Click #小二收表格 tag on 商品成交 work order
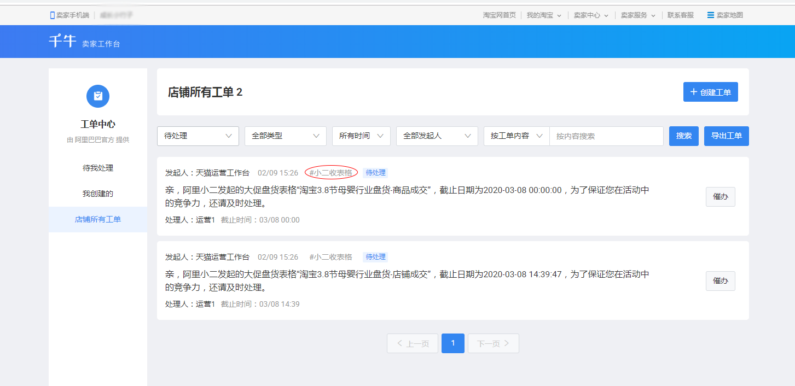The width and height of the screenshot is (795, 386). pyautogui.click(x=331, y=173)
